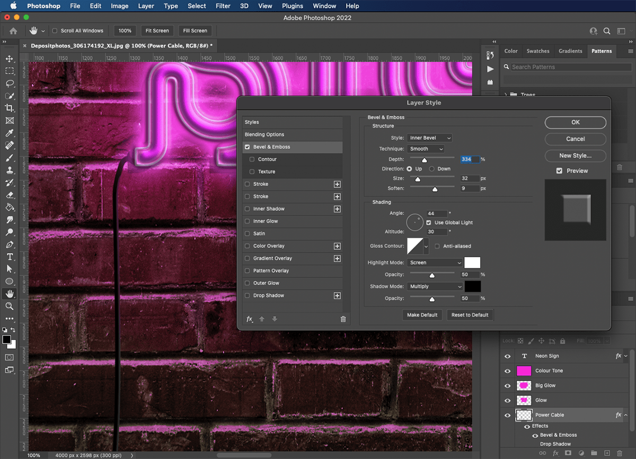Click the fx icon at dialog bottom left
This screenshot has width=636, height=459.
pos(249,319)
